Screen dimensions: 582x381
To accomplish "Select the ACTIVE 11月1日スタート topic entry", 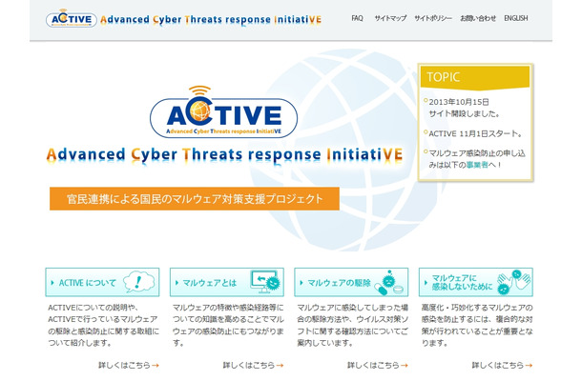I will tap(475, 133).
